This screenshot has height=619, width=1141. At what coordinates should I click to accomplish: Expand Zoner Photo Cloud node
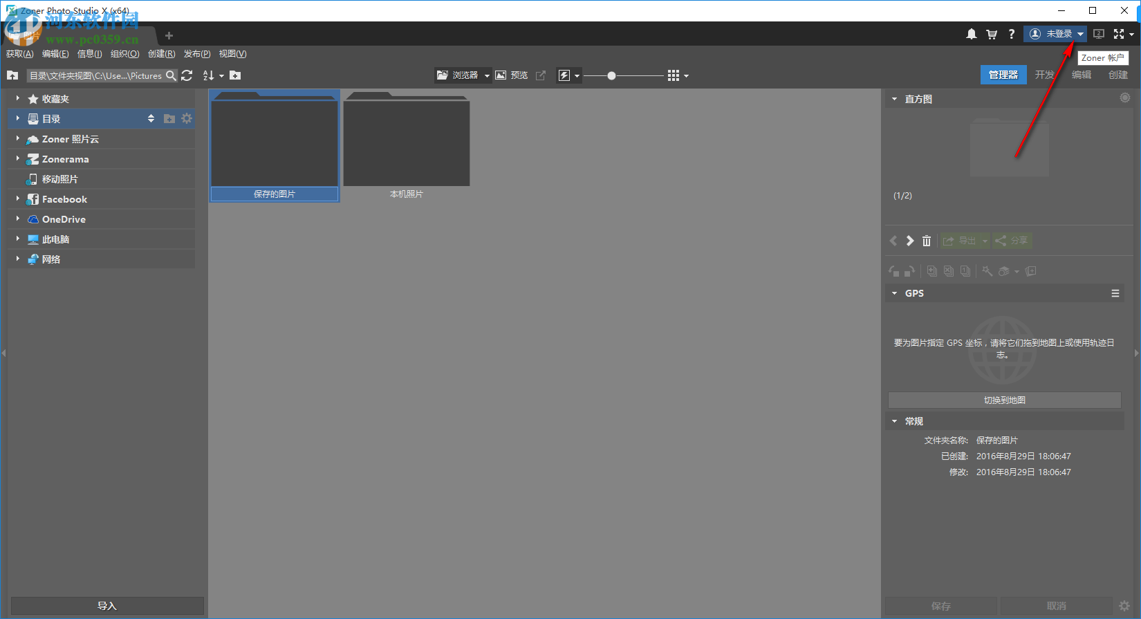point(18,139)
